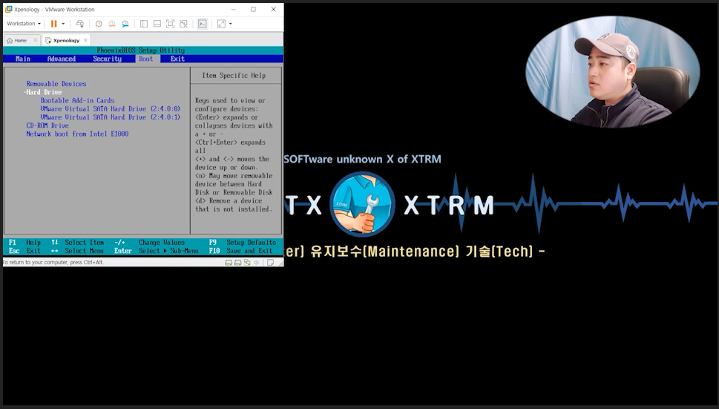Viewport: 719px width, 409px height.
Task: Switch to the Home tab
Action: point(17,40)
